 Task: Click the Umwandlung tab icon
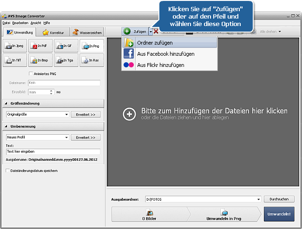[10, 32]
